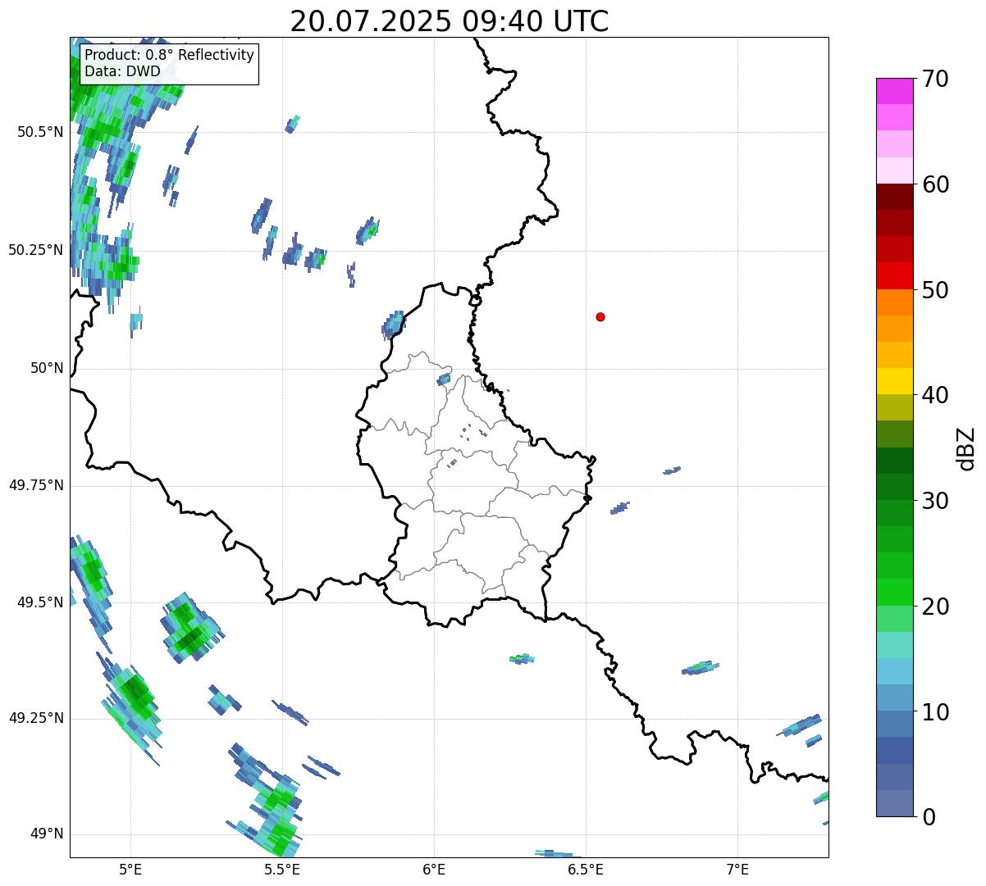Click the 5°E longitude label
The width and height of the screenshot is (986, 886).
130,869
